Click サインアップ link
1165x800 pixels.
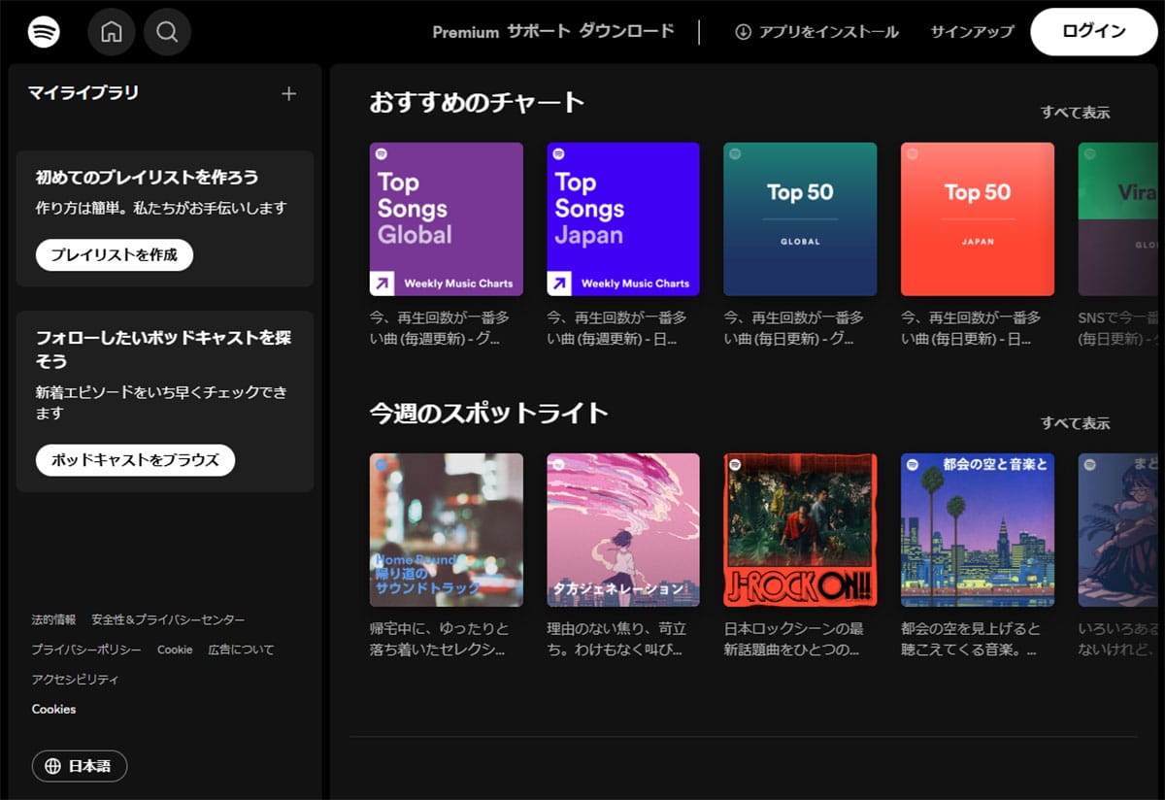[x=972, y=32]
